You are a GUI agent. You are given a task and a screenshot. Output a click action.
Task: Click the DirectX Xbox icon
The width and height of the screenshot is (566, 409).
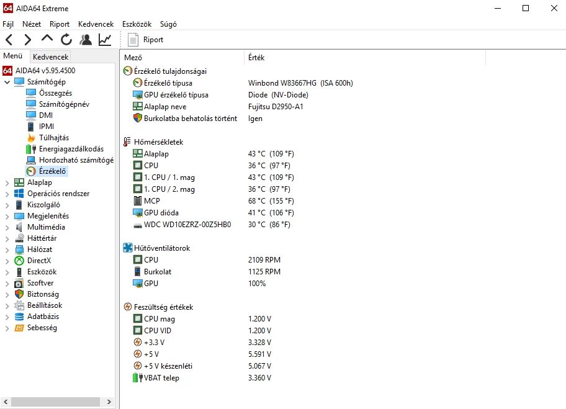pyautogui.click(x=19, y=261)
